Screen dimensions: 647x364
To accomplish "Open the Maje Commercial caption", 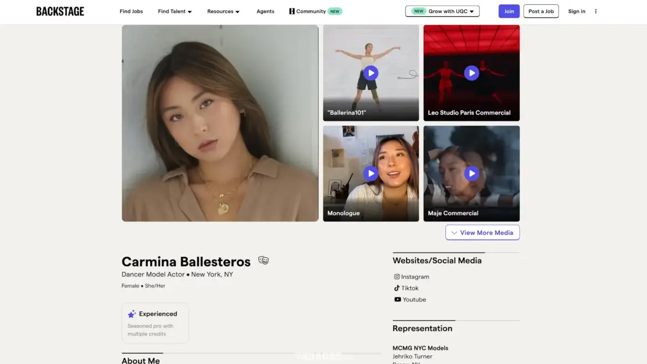I will coord(453,213).
